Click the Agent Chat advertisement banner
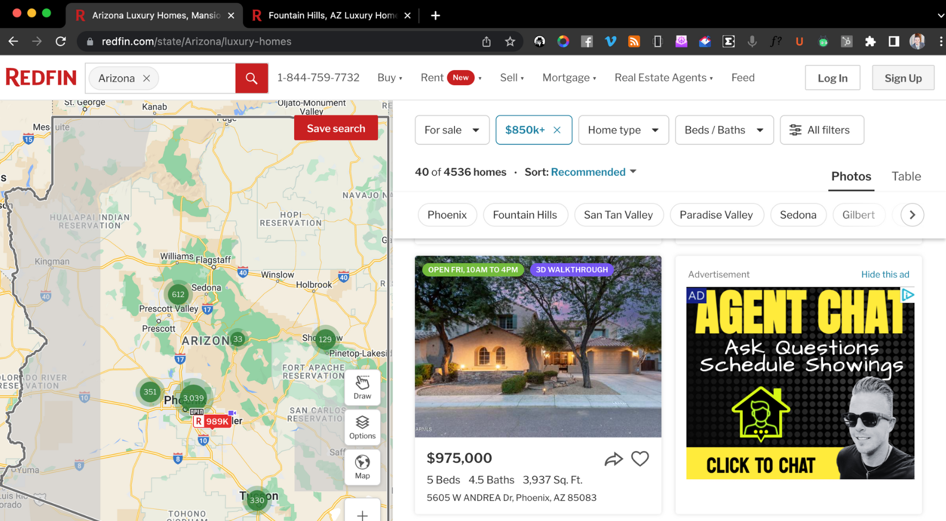The image size is (946, 521). point(800,383)
